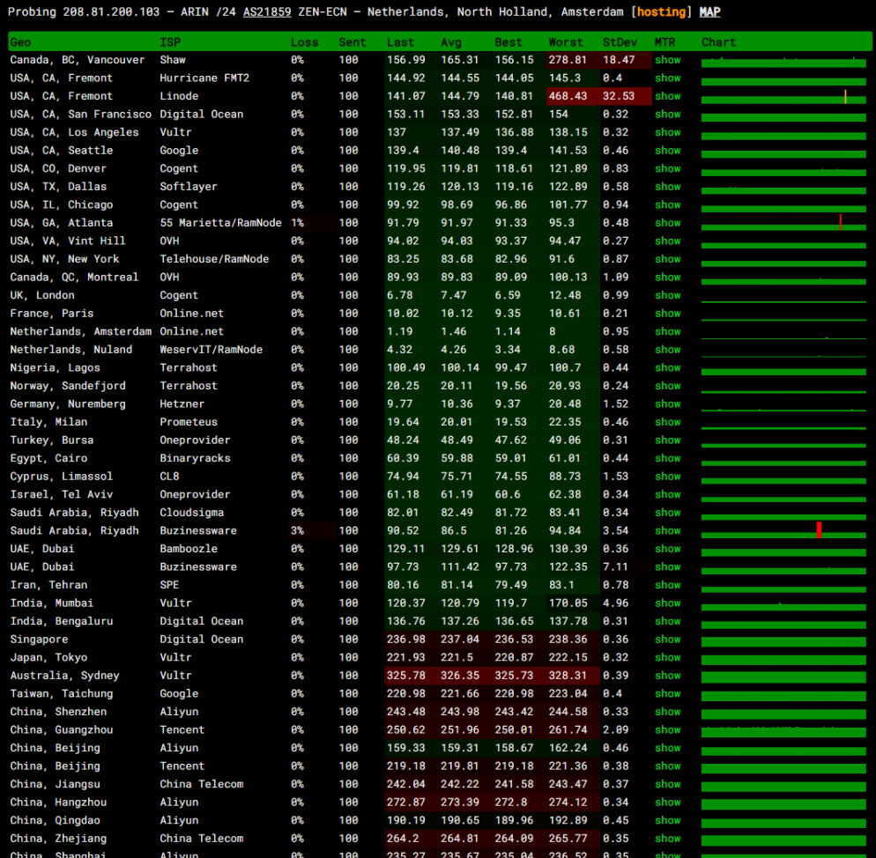Click the StDev column header

point(620,42)
